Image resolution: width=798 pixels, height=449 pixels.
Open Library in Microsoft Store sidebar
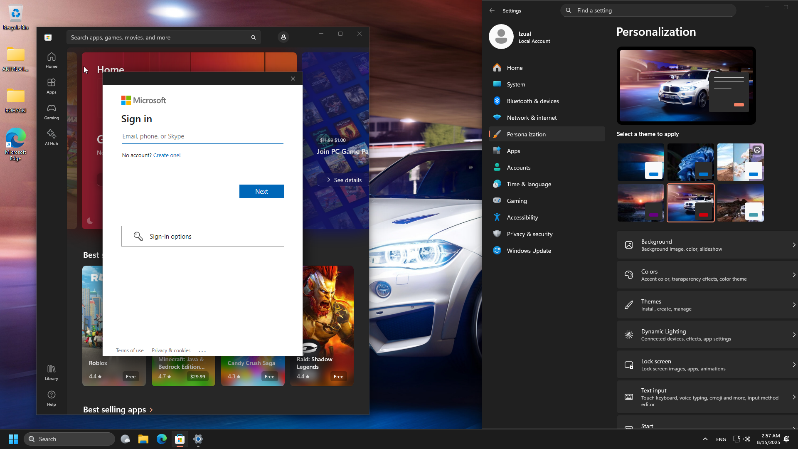(52, 373)
